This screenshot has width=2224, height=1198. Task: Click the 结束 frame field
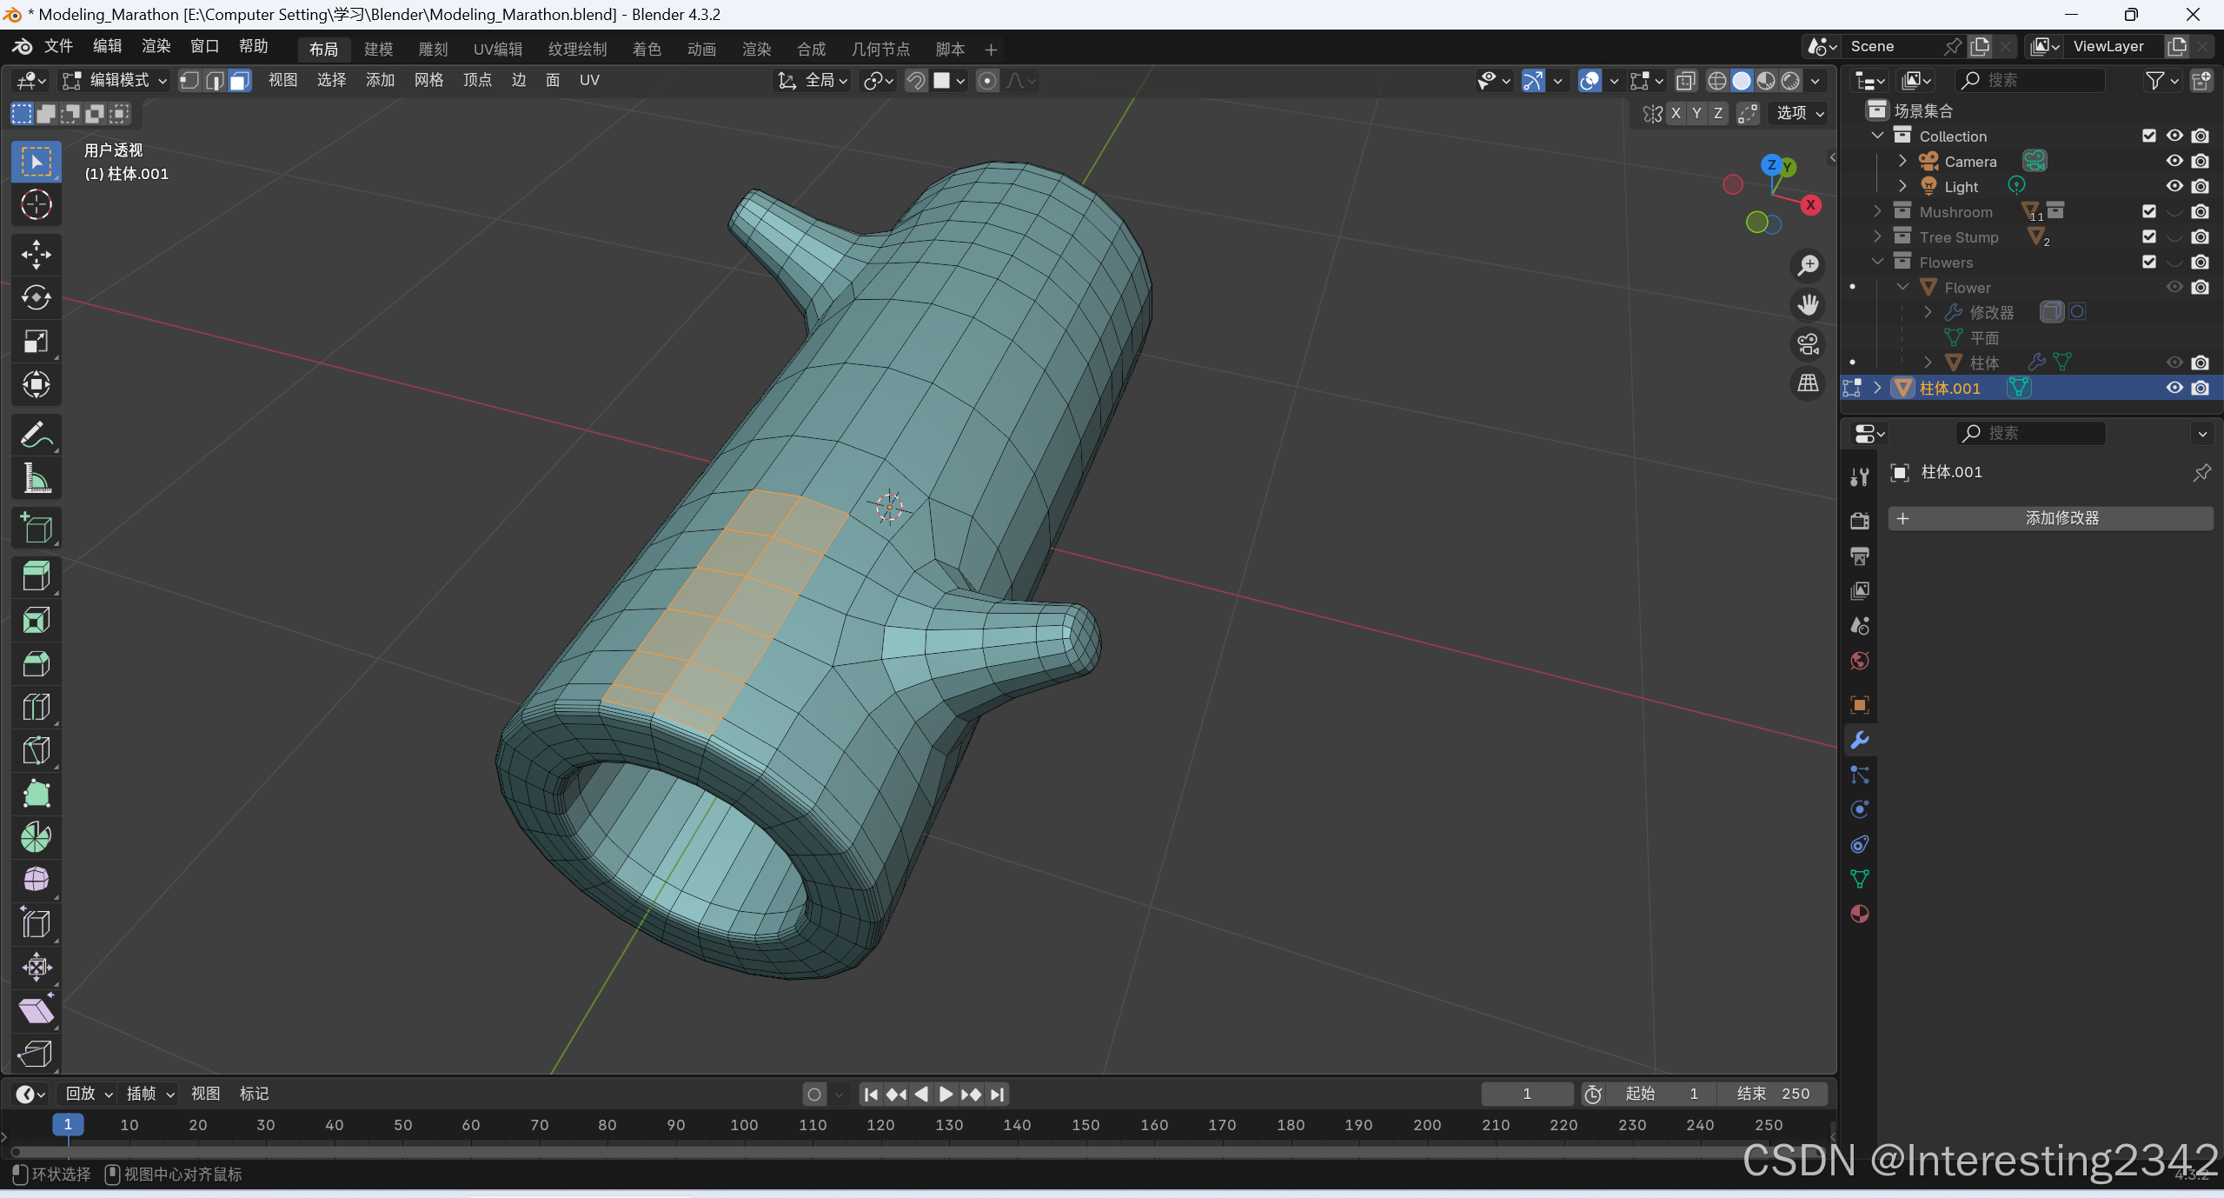pos(1773,1094)
